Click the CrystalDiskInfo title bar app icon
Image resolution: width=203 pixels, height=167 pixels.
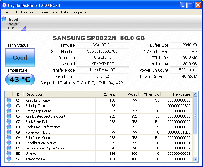tap(4, 5)
